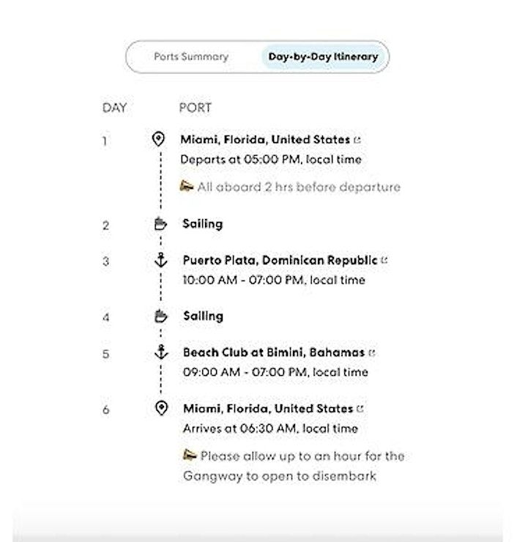Viewport: 517px width, 542px height.
Task: Open Beach Club at Bimini, Bahamas link
Action: click(x=274, y=352)
